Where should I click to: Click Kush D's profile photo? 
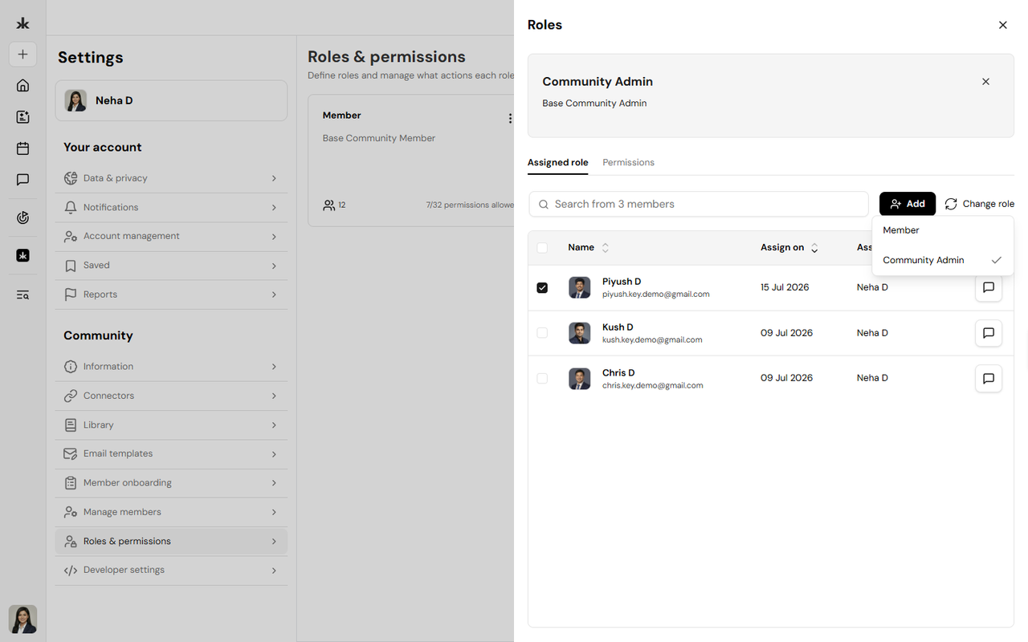579,333
